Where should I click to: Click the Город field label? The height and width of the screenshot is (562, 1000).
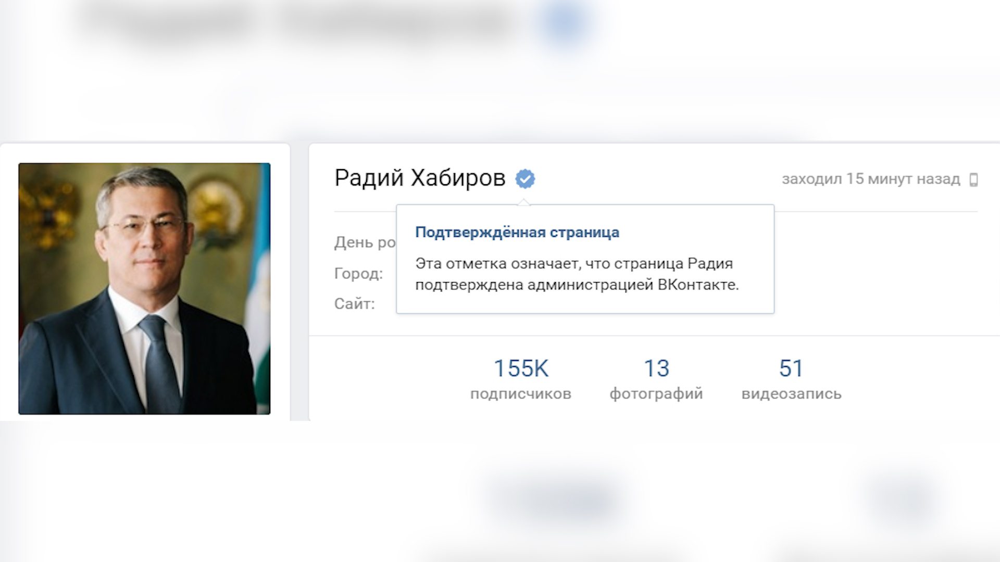(x=358, y=273)
